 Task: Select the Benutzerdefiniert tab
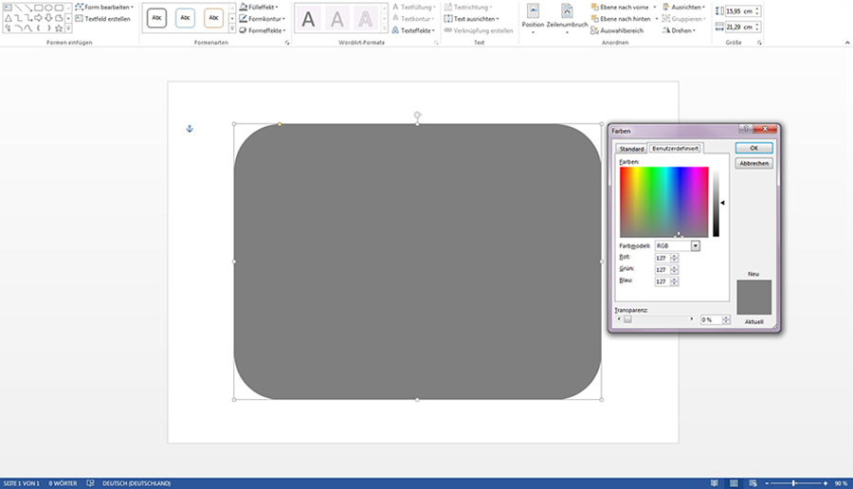coord(675,149)
